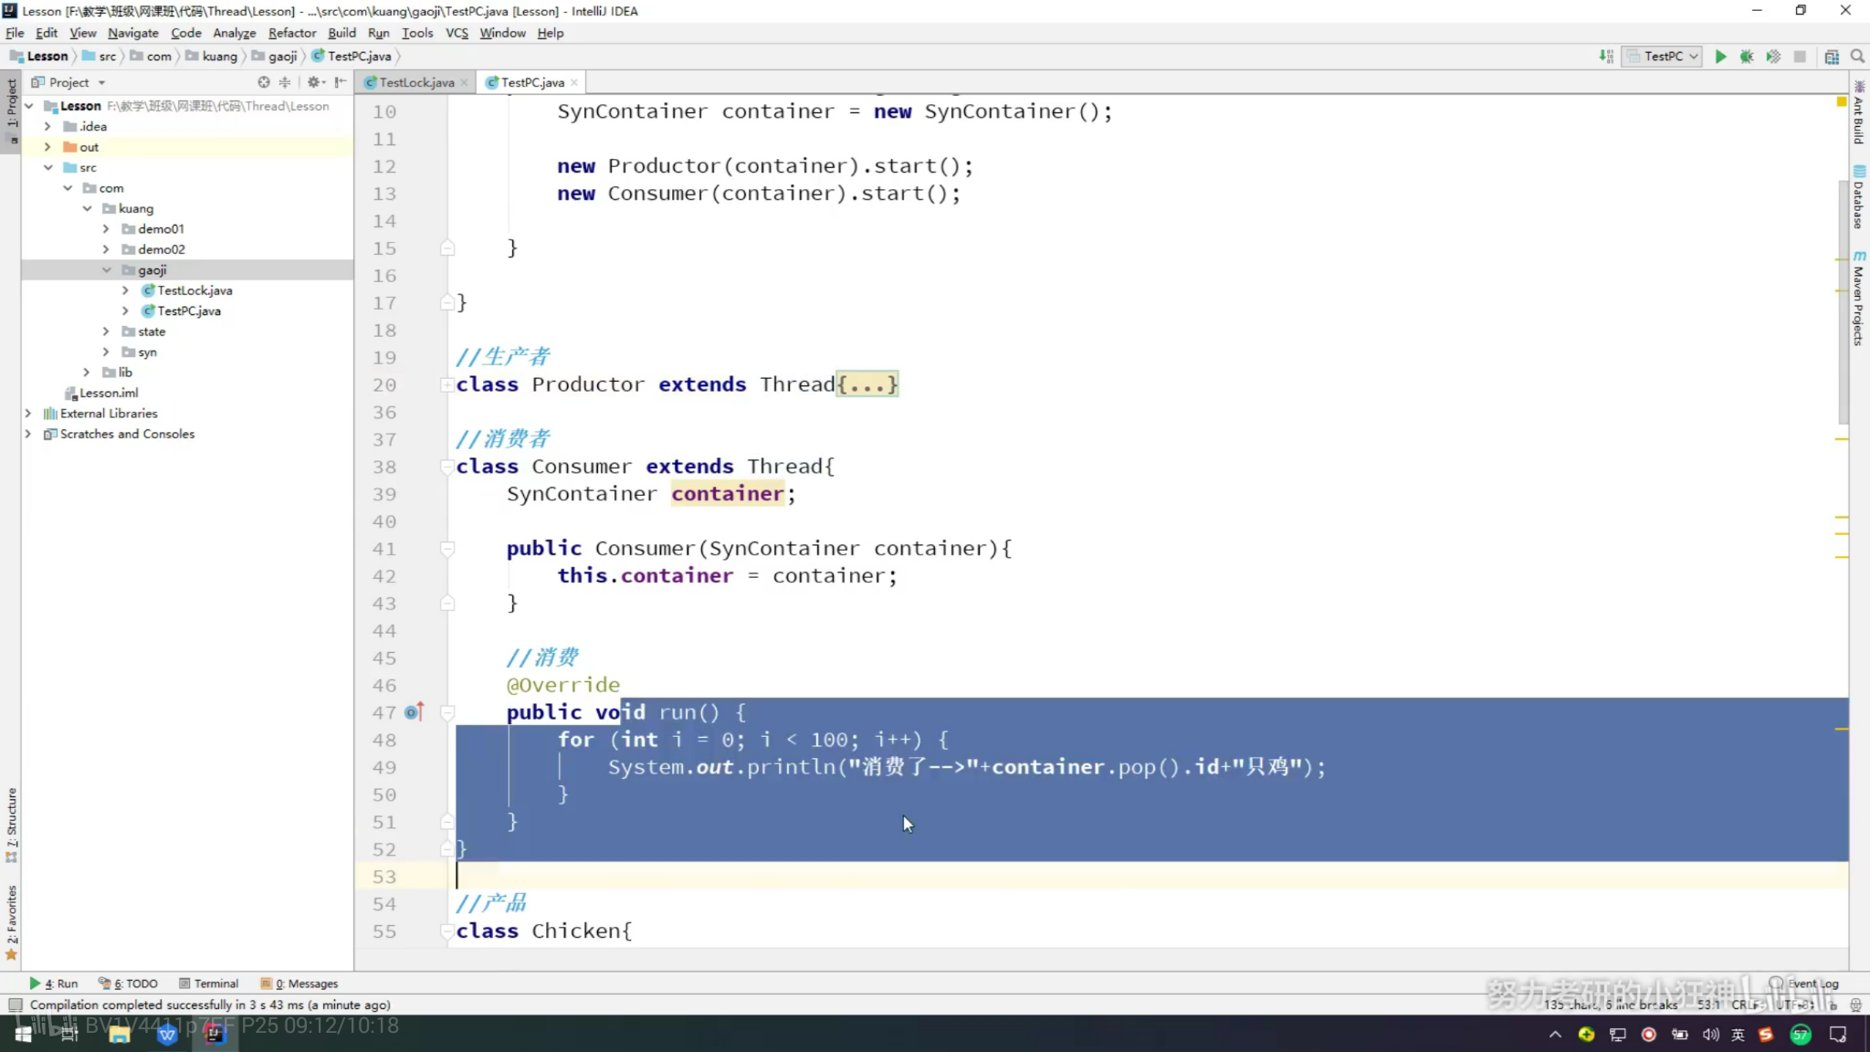Open Project panel settings gear
1870x1052 pixels.
click(x=314, y=82)
